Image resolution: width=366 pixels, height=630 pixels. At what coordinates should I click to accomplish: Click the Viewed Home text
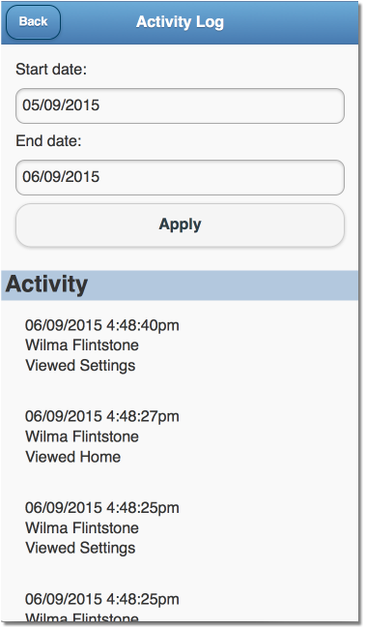[x=73, y=457]
